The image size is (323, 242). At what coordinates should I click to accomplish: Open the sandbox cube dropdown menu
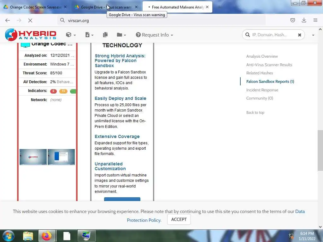71,35
